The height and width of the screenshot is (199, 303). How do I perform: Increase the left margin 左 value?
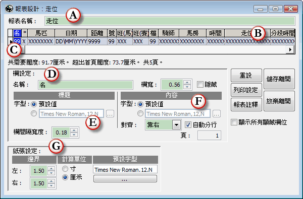tap(51, 169)
